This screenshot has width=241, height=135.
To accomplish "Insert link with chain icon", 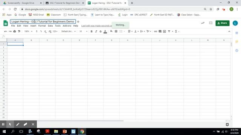I will point(156,31).
